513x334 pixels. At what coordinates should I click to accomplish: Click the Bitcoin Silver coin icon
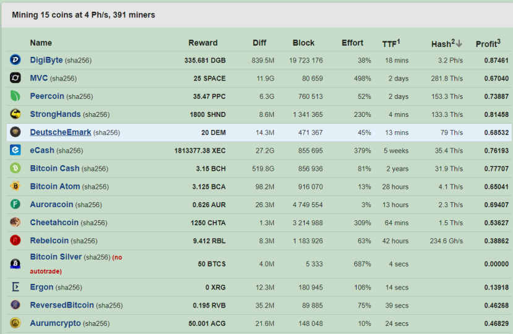click(15, 263)
